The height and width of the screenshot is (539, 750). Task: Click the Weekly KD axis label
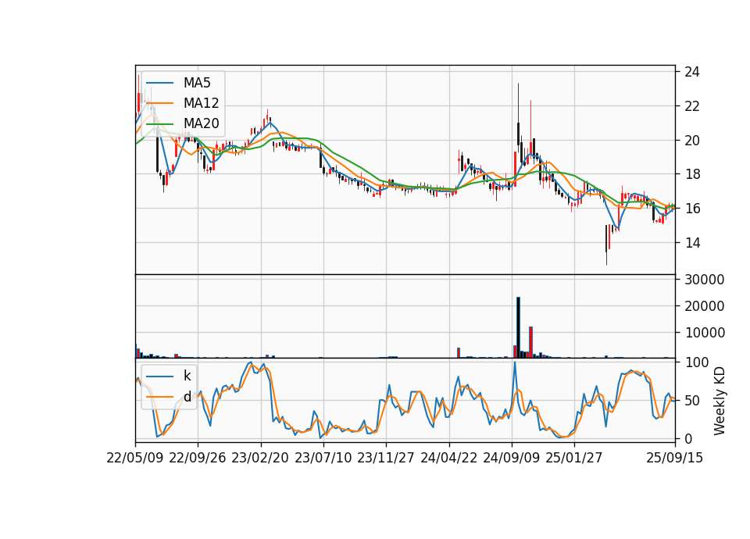click(x=720, y=401)
